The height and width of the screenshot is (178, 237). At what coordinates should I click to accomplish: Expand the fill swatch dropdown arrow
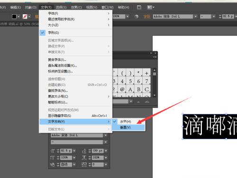[x=18, y=17]
